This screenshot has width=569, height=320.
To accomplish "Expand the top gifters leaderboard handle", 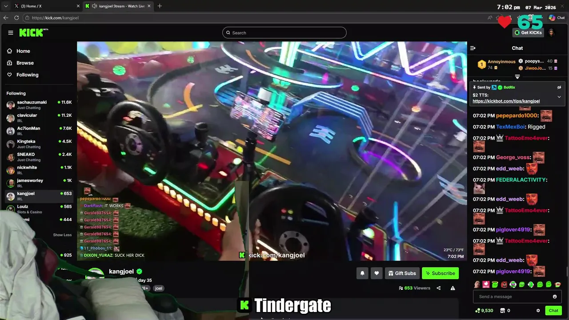I will (x=517, y=76).
